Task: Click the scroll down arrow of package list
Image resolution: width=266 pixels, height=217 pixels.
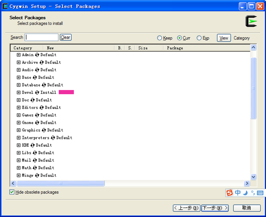Action: [253, 177]
